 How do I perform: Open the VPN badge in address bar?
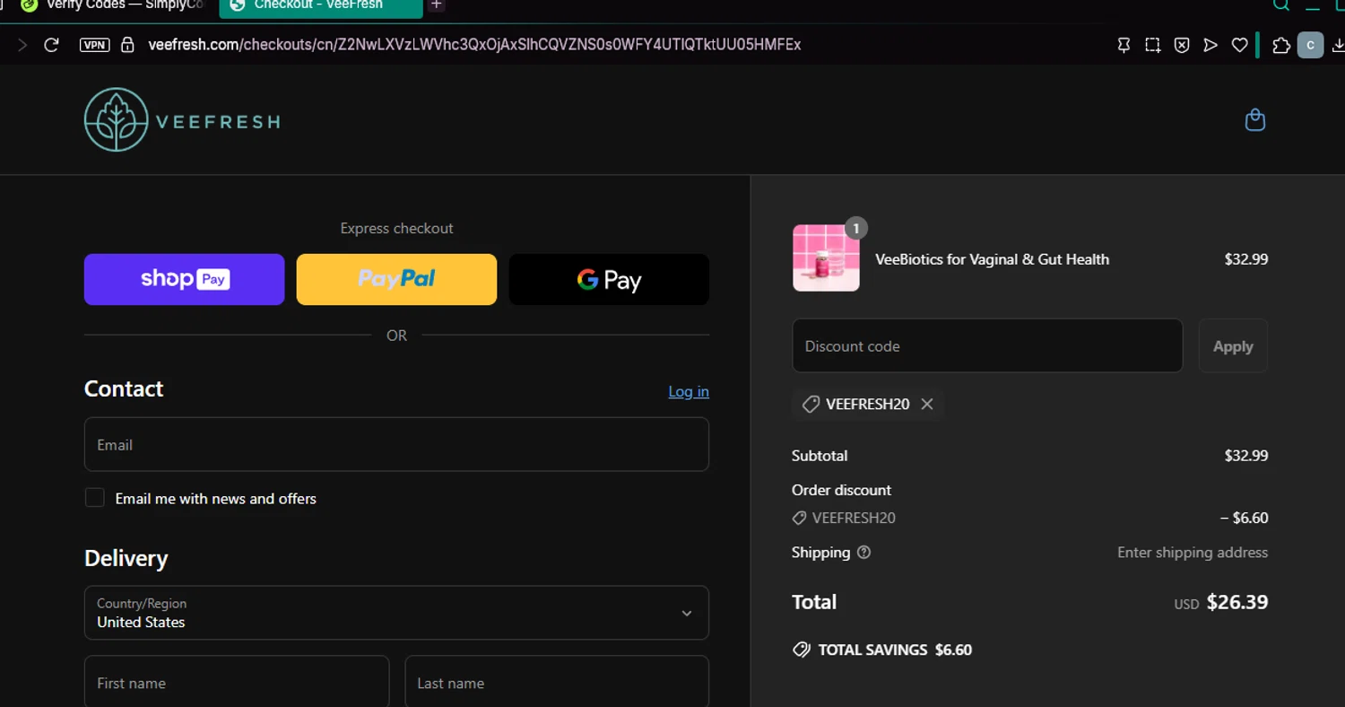(x=95, y=45)
